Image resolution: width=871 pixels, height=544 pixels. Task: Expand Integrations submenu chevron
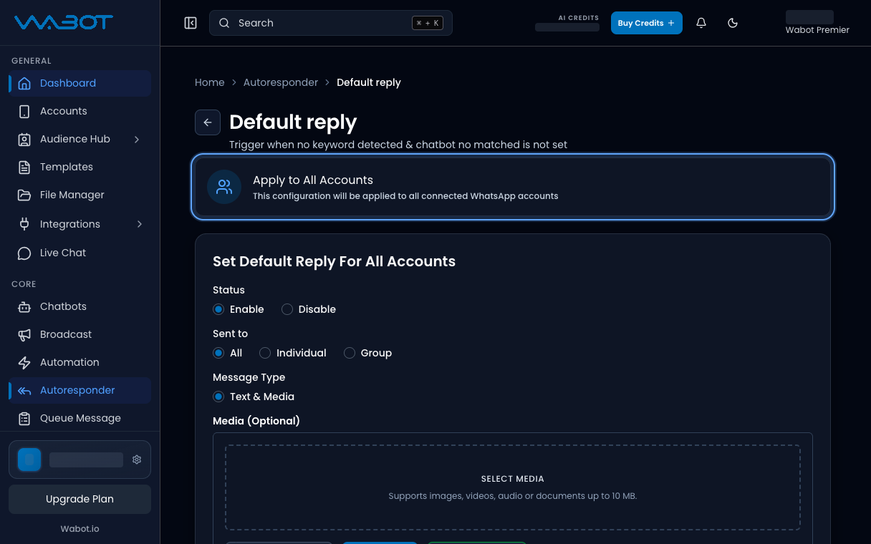point(139,224)
